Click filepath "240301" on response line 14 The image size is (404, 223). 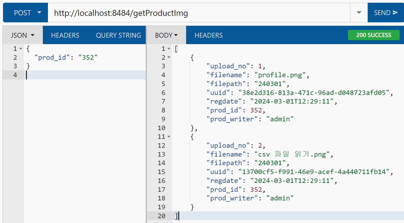270,163
